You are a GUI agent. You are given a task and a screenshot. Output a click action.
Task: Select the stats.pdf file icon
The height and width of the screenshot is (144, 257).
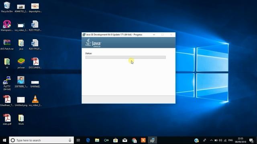[7, 120]
